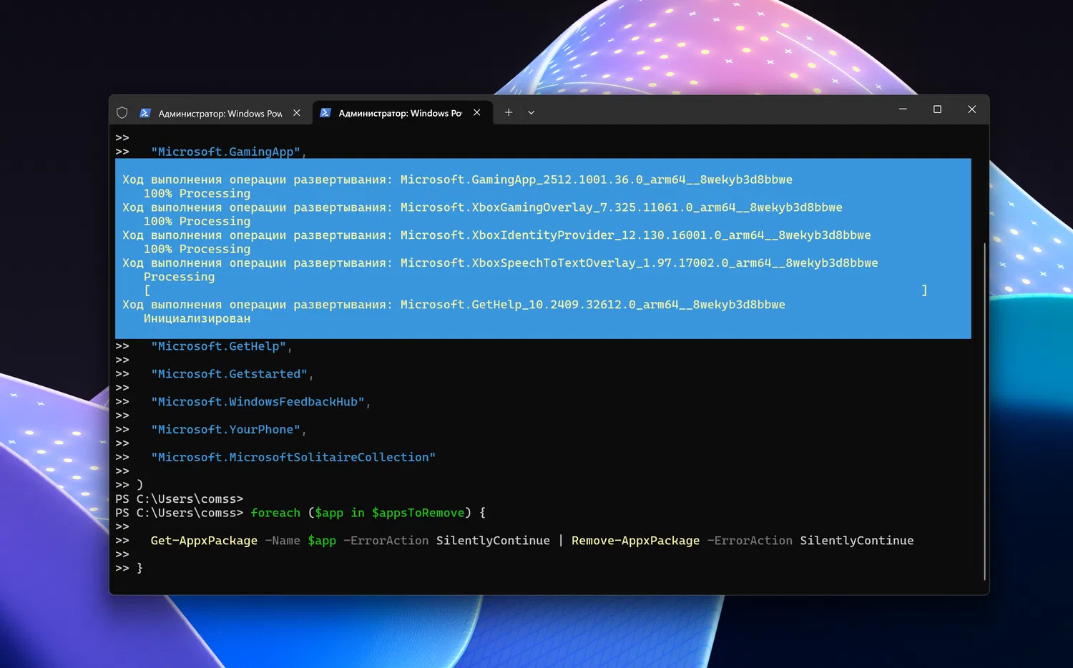Click the Microsoft.GetHelp_10.2409.32612.0 progress line
This screenshot has width=1073, height=668.
[x=454, y=305]
